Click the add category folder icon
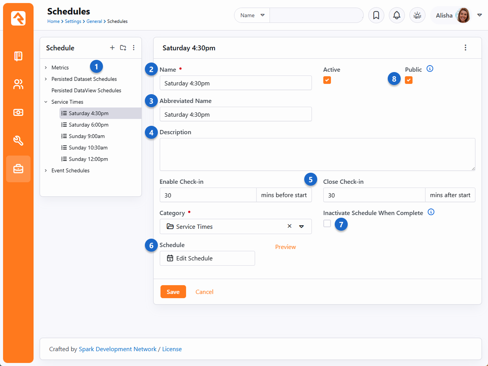Viewport: 488px width, 366px height. pos(123,48)
